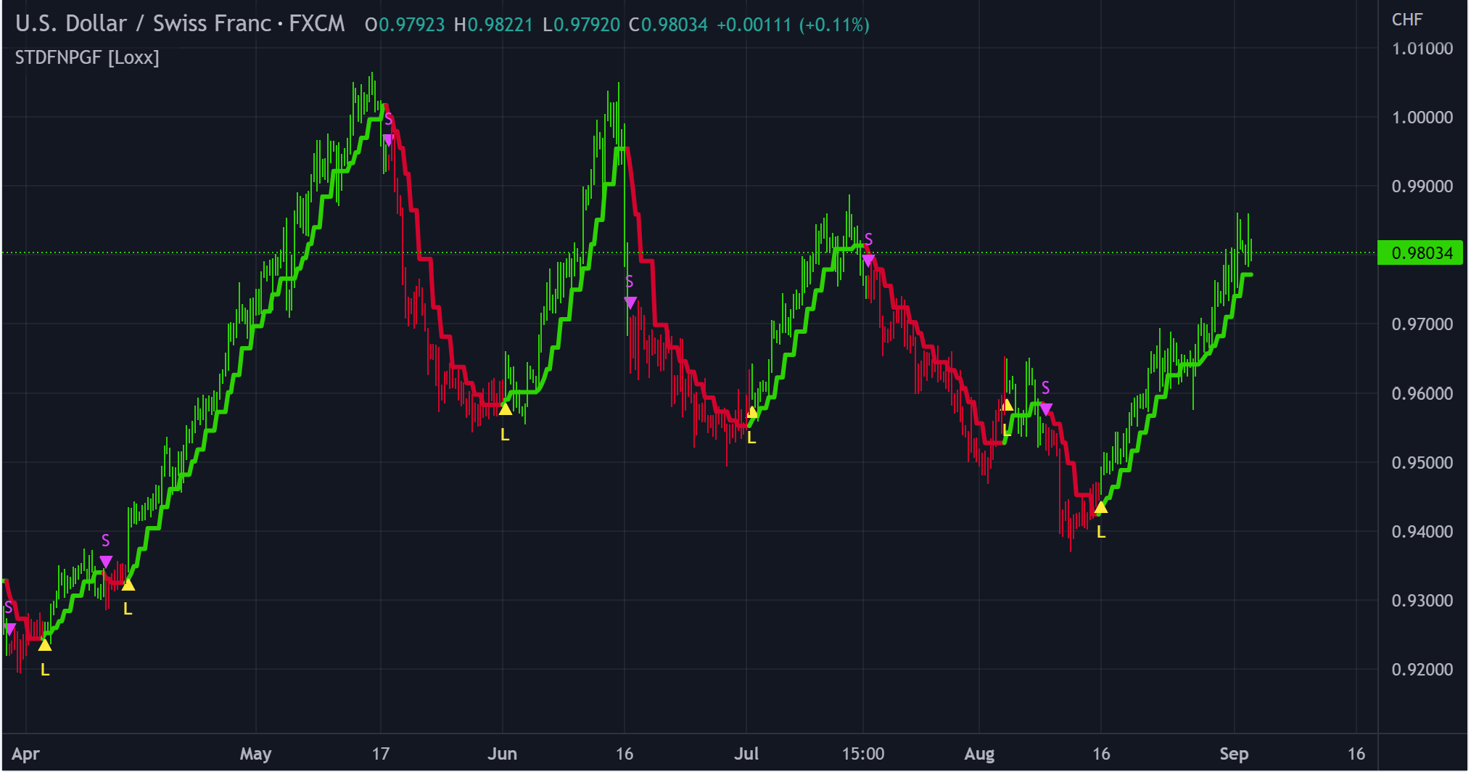Click the Sep label on the time axis
Viewport: 1471px width, 772px height.
click(x=1233, y=754)
